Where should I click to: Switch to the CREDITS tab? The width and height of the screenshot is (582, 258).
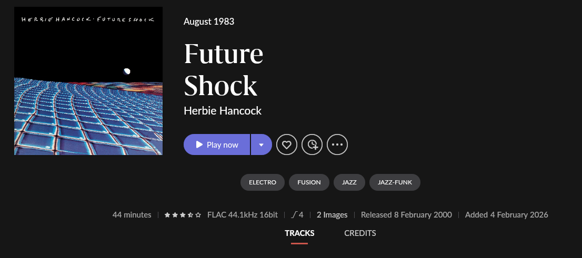click(360, 233)
